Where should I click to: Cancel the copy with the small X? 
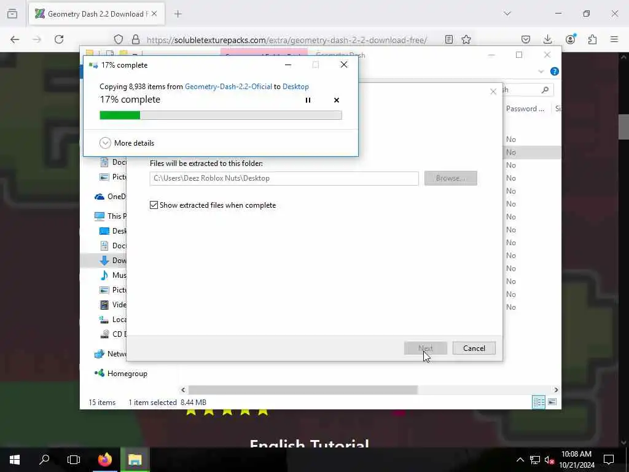[337, 100]
